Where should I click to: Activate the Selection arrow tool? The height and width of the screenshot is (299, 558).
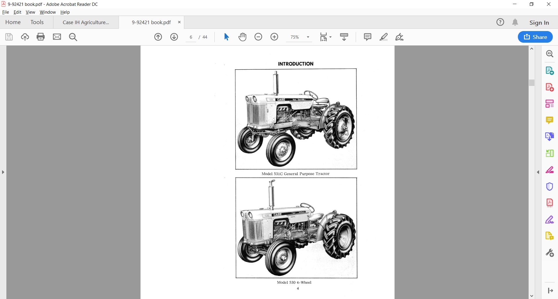(x=227, y=37)
